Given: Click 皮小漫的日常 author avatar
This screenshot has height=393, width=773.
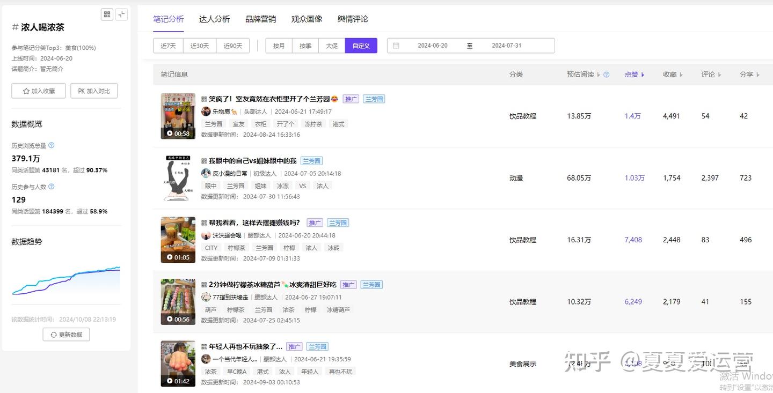Looking at the screenshot, I should click(206, 173).
